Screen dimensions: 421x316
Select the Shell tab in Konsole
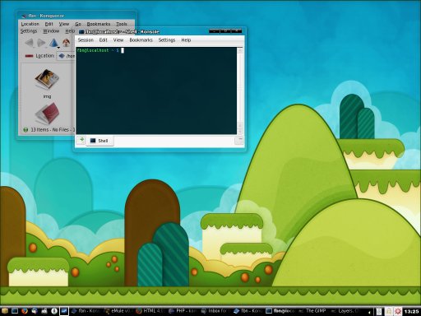point(99,141)
